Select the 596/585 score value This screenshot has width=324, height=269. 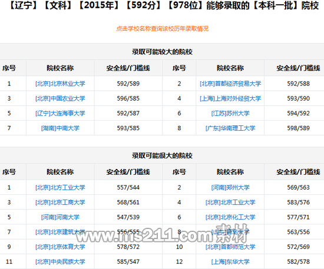[x=128, y=98]
